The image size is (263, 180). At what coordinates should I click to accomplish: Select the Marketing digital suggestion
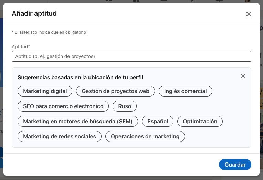pos(45,91)
